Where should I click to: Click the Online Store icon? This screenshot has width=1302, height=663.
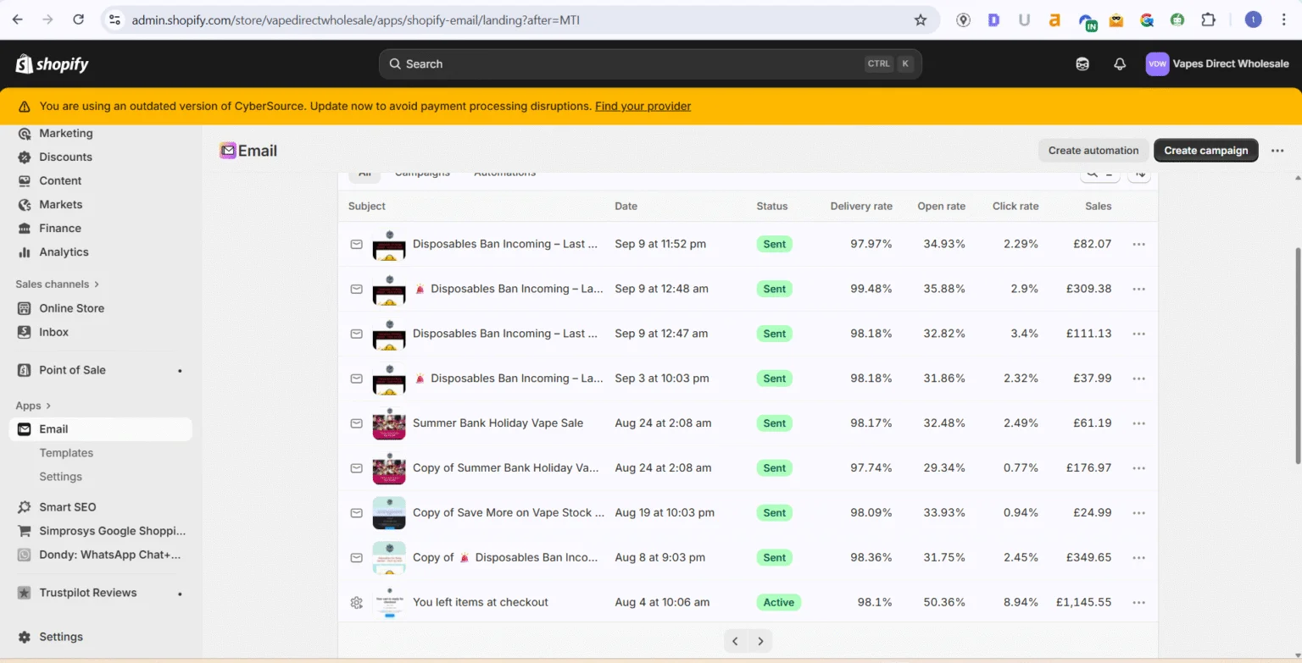pos(24,309)
